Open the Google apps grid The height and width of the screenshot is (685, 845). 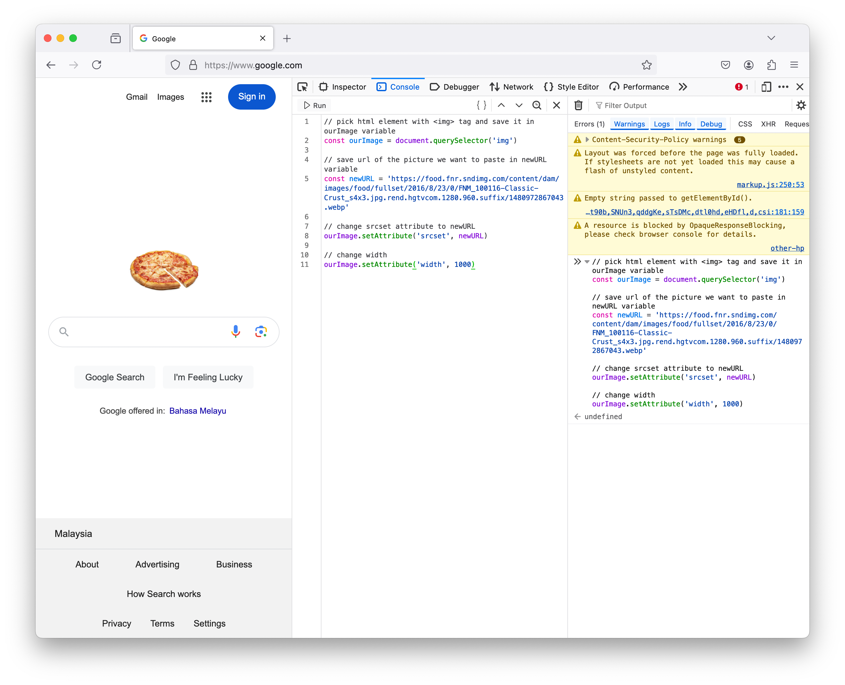[206, 97]
